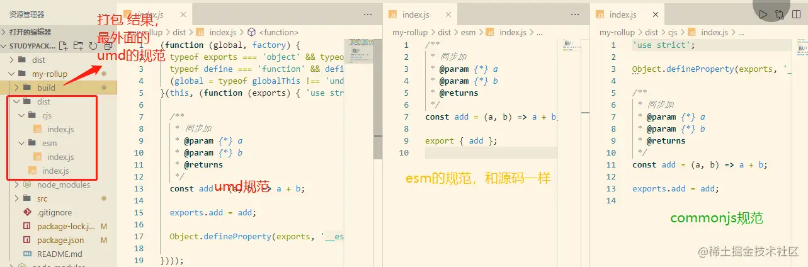
Task: Click the esm breadcrumb segment
Action: pyautogui.click(x=469, y=32)
